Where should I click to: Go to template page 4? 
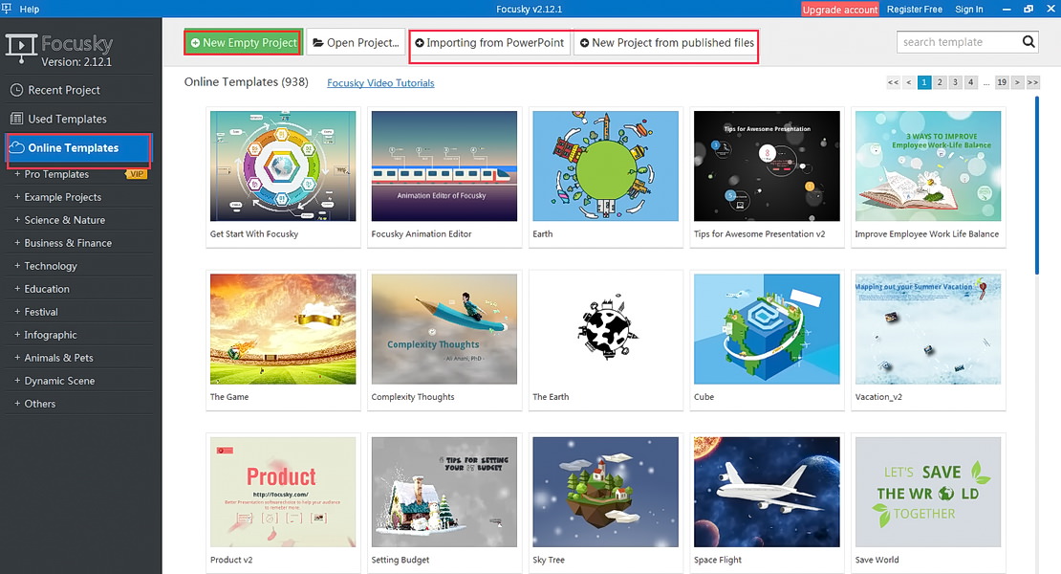(970, 82)
